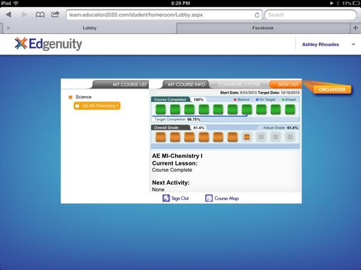
Task: Click the Sign Out door icon at the bottom
Action: pyautogui.click(x=166, y=198)
